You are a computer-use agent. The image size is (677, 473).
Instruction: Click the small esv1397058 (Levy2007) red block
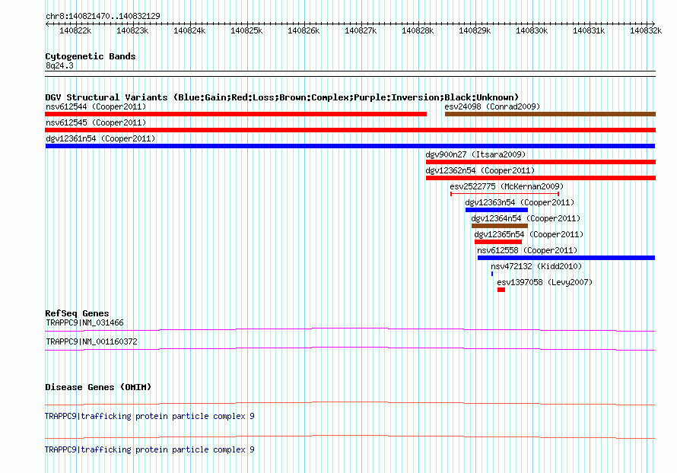501,290
